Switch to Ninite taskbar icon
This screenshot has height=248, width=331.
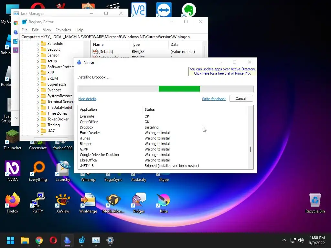[x=67, y=240]
